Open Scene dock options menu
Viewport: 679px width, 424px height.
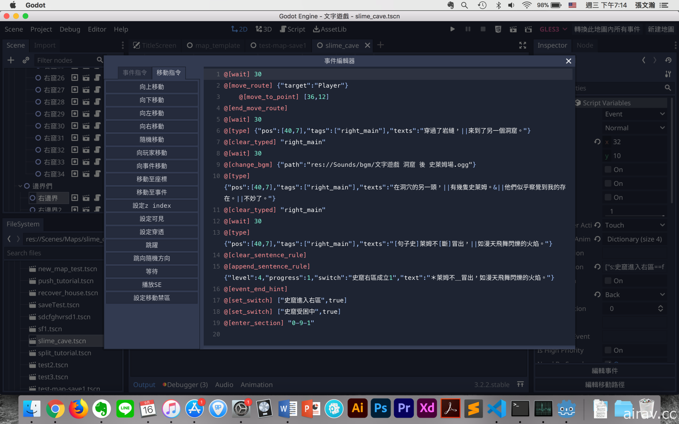[123, 45]
